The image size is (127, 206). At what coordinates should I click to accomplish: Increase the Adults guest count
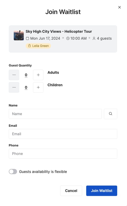38,75
